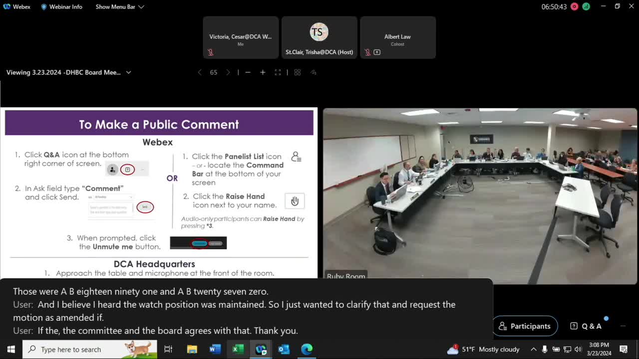Open the Participants panel
The width and height of the screenshot is (639, 359).
pos(525,326)
